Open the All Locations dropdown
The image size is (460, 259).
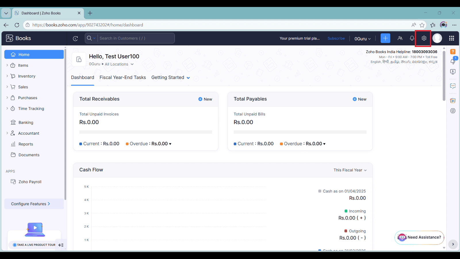coord(119,64)
